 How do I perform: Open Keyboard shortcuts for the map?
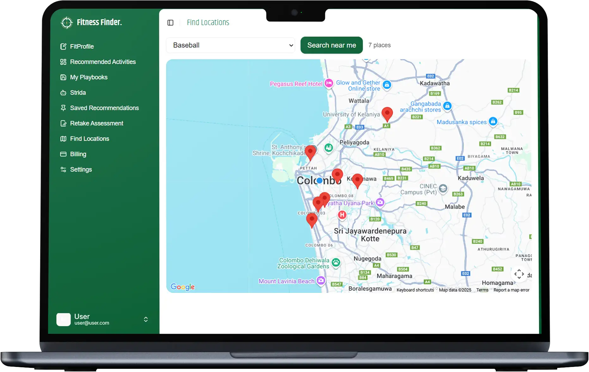[415, 290]
